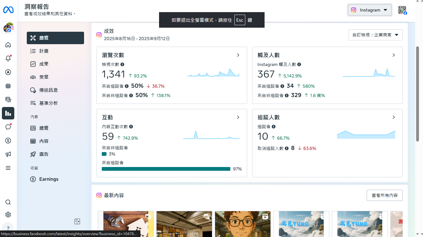Viewport: 423px width, 237px height.
Task: Select 受眾 in the sidebar menu
Action: tap(44, 77)
